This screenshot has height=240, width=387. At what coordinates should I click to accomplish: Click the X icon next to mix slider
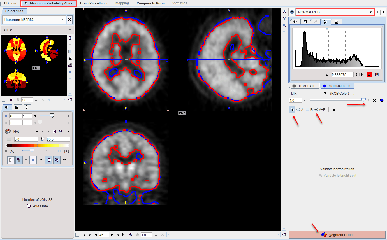tap(374, 100)
